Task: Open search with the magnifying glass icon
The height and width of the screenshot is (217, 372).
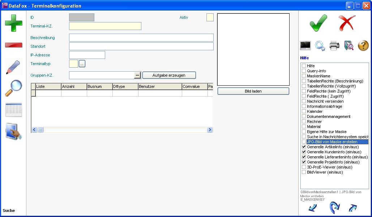Action: tap(13, 88)
